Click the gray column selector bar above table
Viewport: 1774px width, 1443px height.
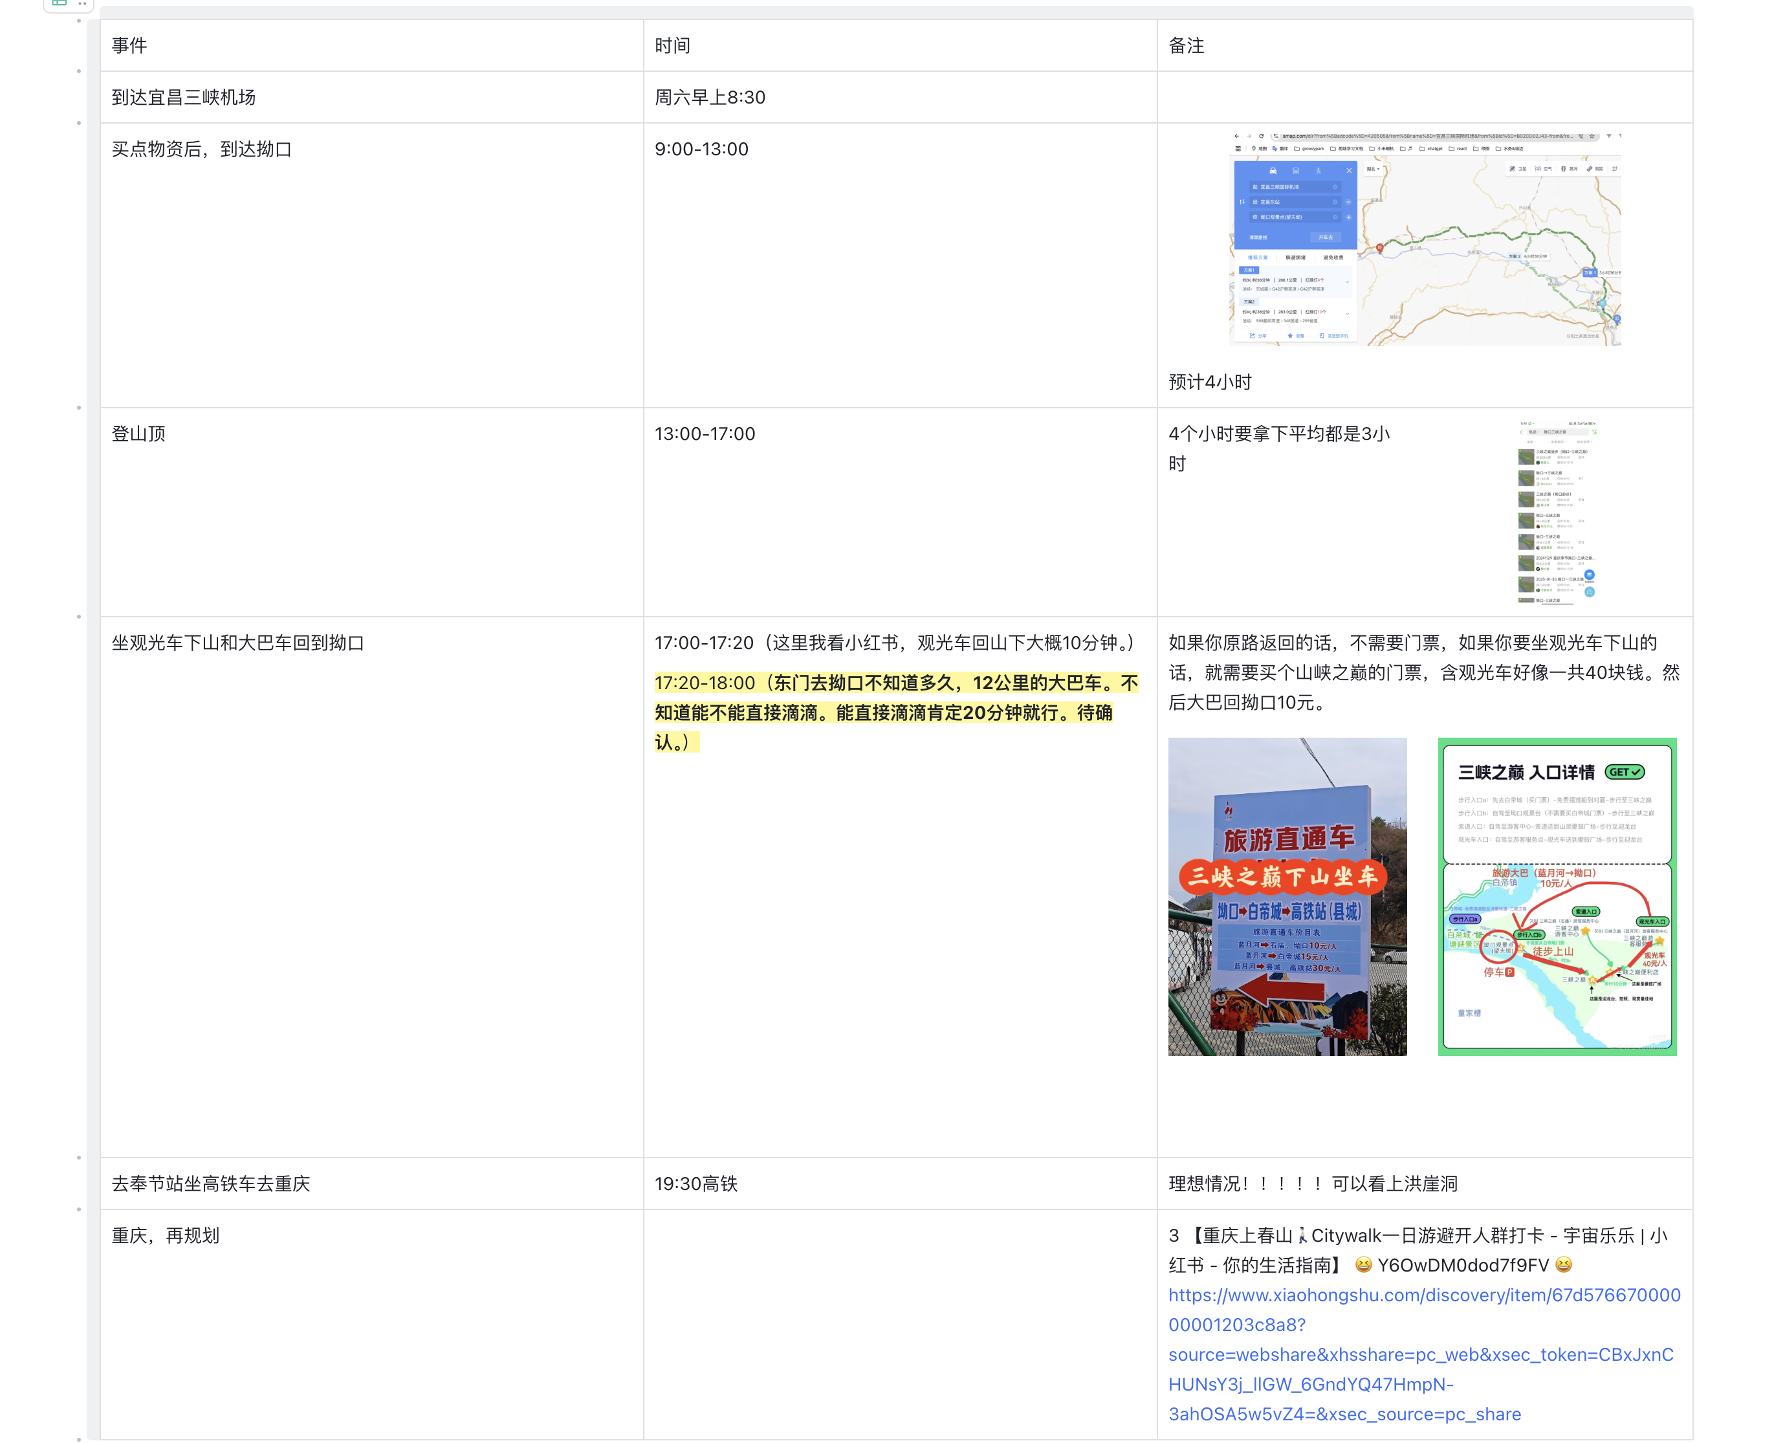(895, 12)
